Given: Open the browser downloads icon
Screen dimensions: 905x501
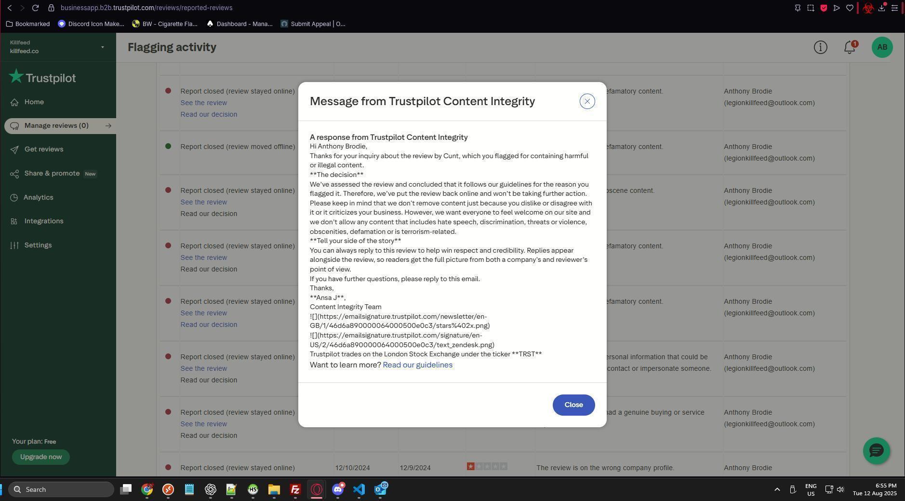Looking at the screenshot, I should (881, 8).
